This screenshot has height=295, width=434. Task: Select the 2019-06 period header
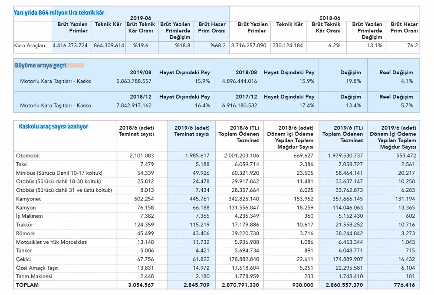141,18
